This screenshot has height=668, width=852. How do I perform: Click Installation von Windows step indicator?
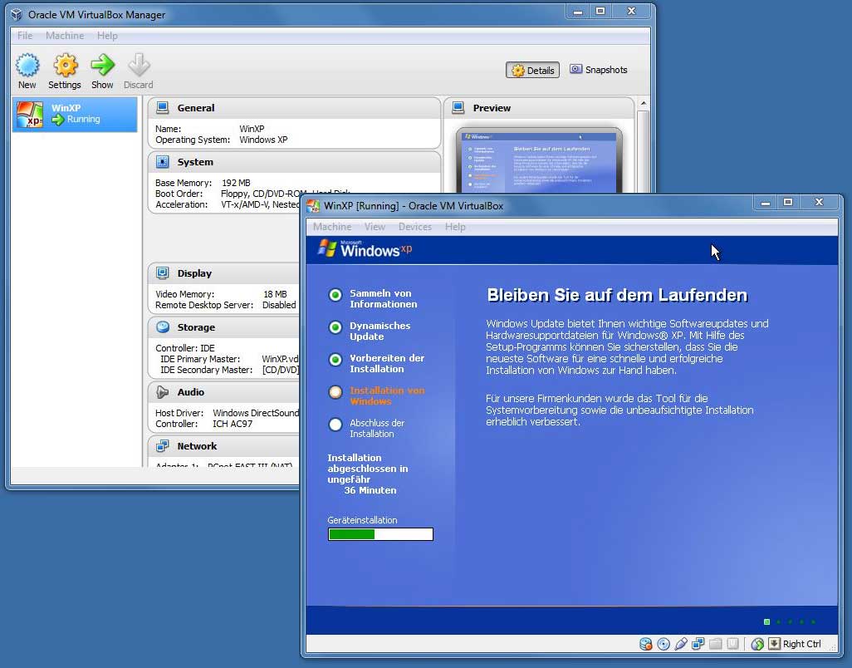pyautogui.click(x=335, y=392)
